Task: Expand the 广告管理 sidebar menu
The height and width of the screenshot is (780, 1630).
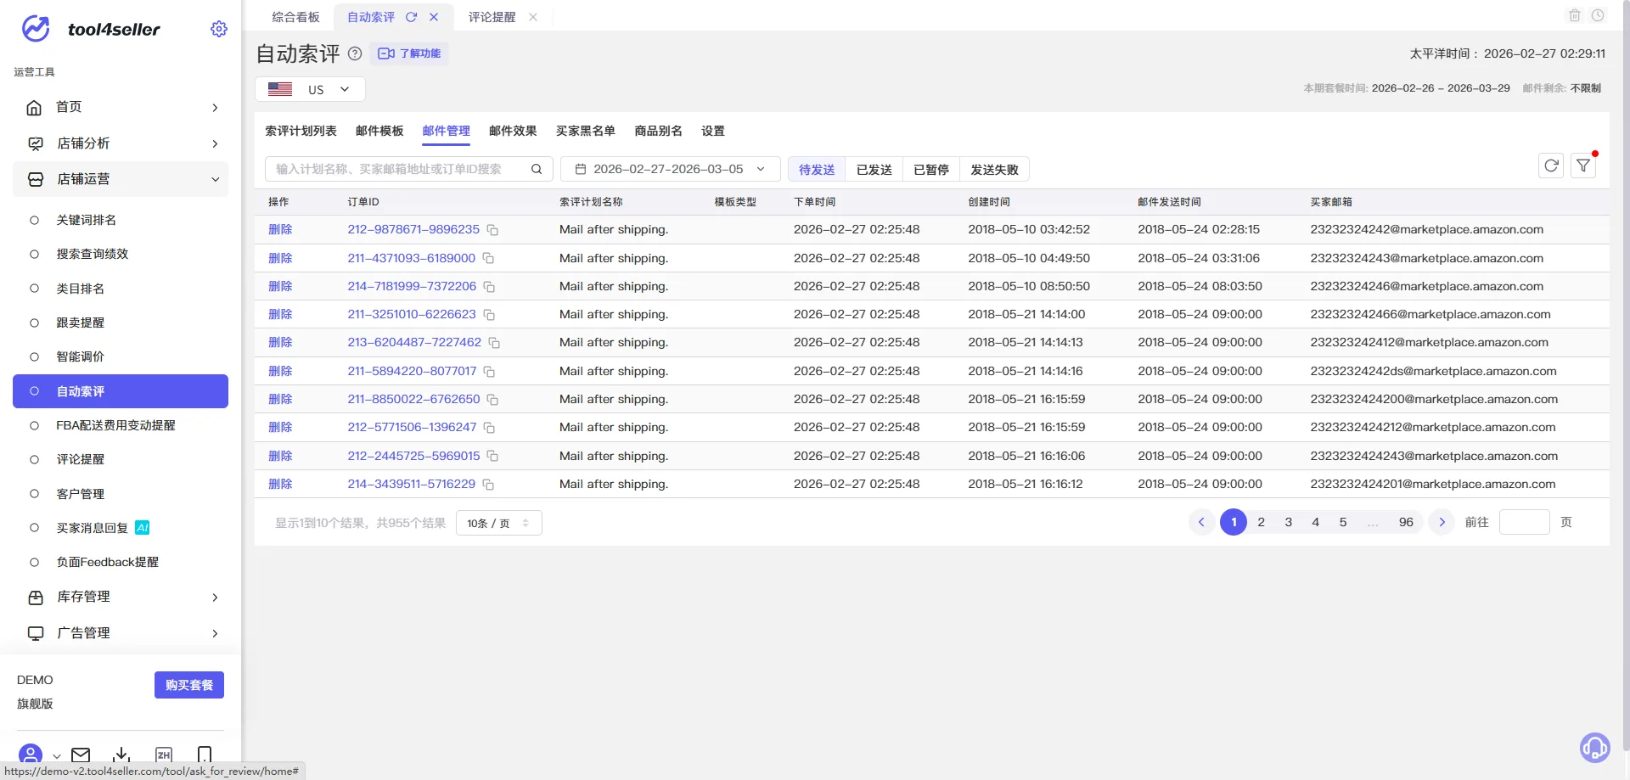Action: pos(121,633)
